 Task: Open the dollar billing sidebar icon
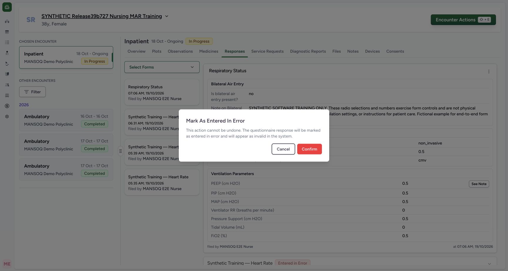point(7,106)
